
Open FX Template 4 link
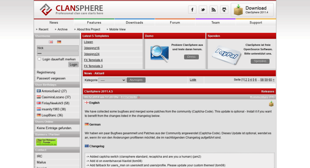[x=93, y=60]
